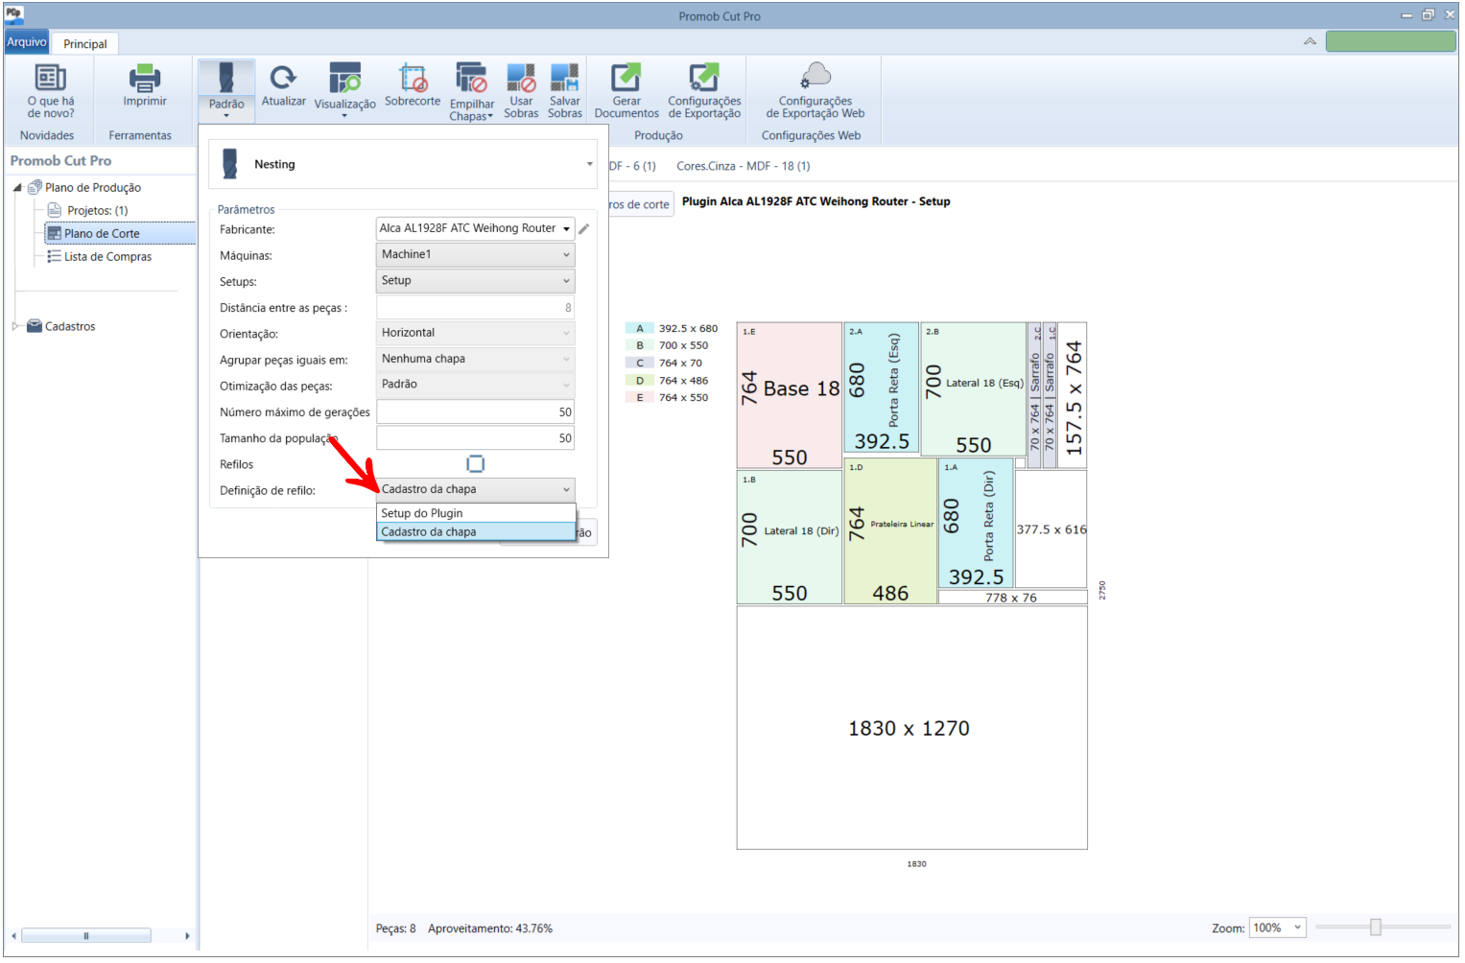Viewport: 1465px width, 963px height.
Task: Open the 'Definição de refilo' combo box
Action: tap(475, 489)
